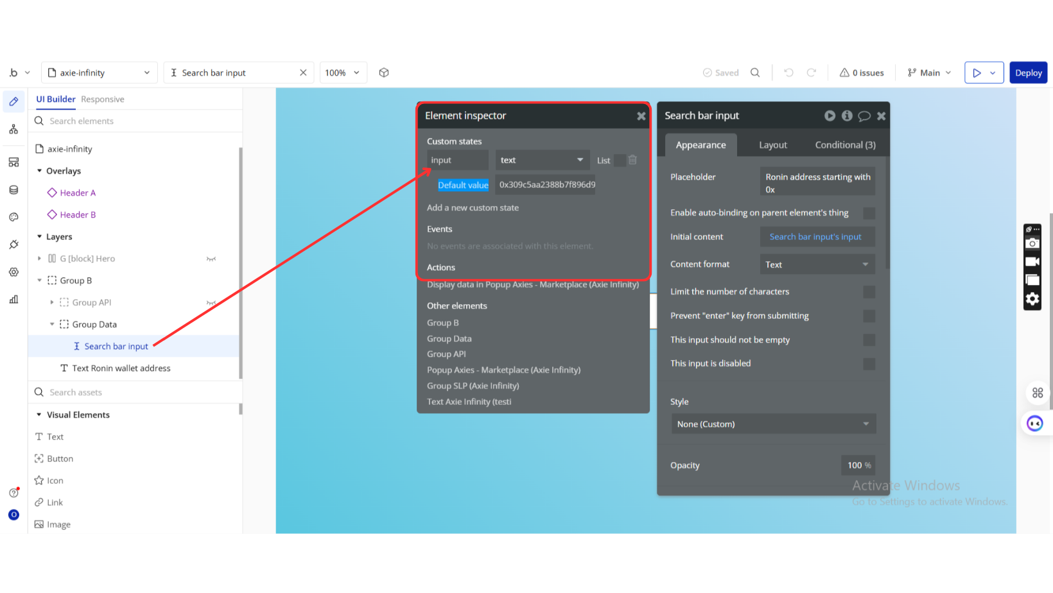Image resolution: width=1053 pixels, height=593 pixels.
Task: Click the cube icon in top bar
Action: 384,73
